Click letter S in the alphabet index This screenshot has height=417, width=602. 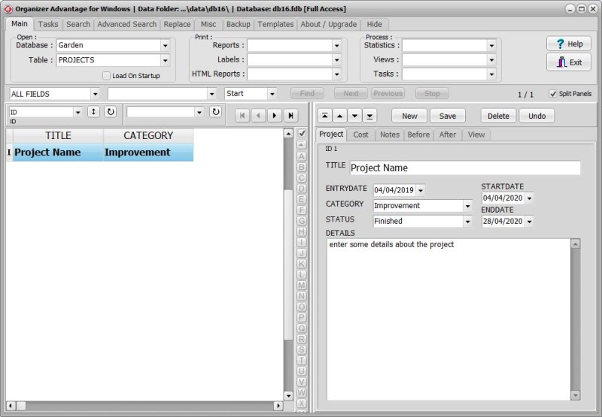(x=302, y=349)
